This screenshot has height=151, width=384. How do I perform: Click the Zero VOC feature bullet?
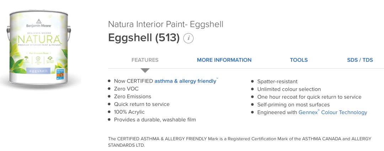(126, 89)
